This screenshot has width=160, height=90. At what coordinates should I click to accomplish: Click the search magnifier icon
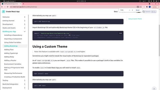(x=144, y=11)
